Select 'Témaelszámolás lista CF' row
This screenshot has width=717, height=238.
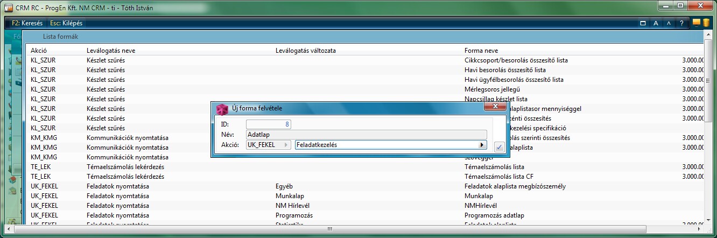click(x=364, y=177)
